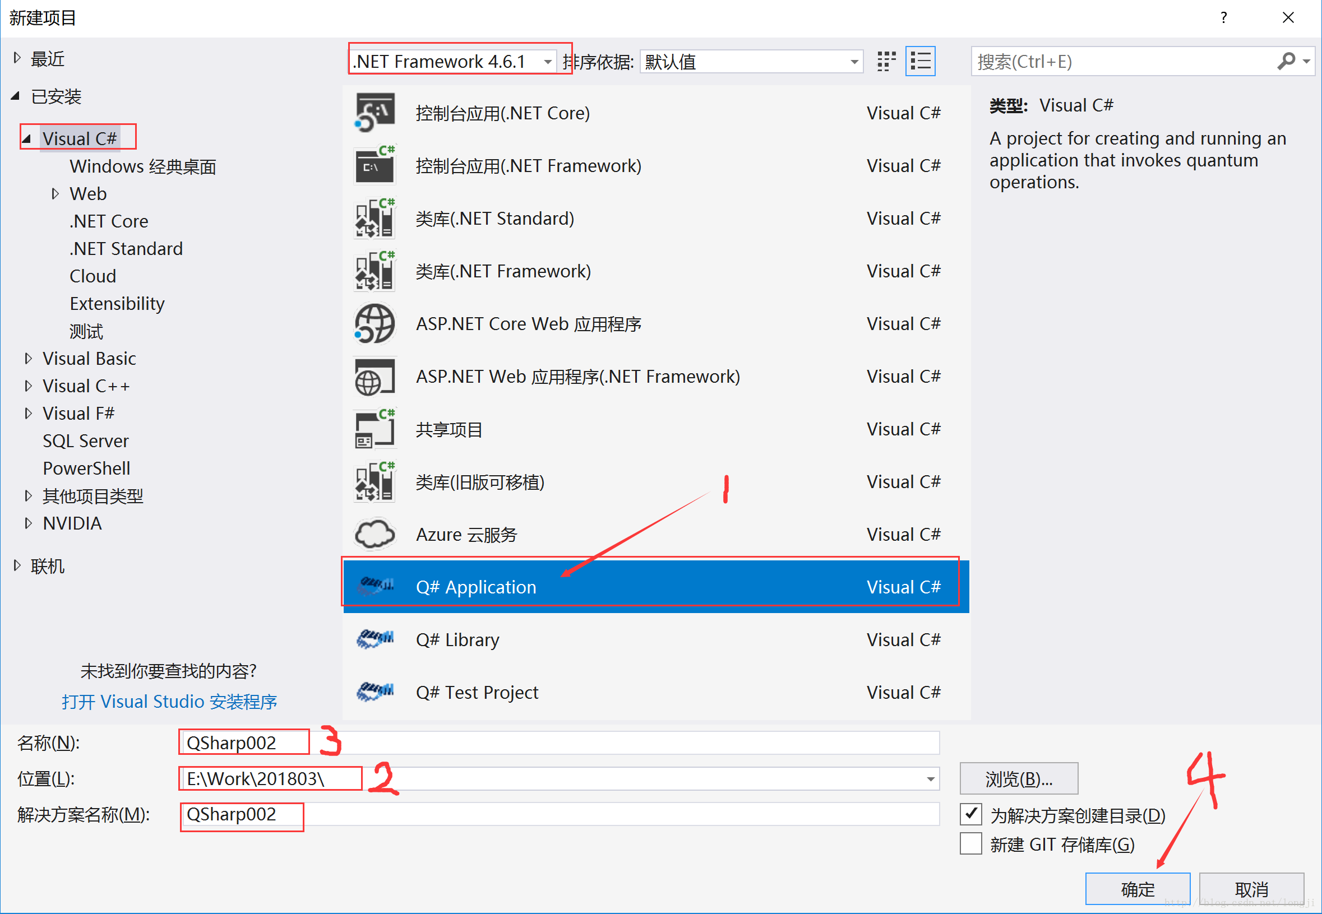Open the location path dropdown arrow
This screenshot has width=1322, height=914.
[x=931, y=779]
